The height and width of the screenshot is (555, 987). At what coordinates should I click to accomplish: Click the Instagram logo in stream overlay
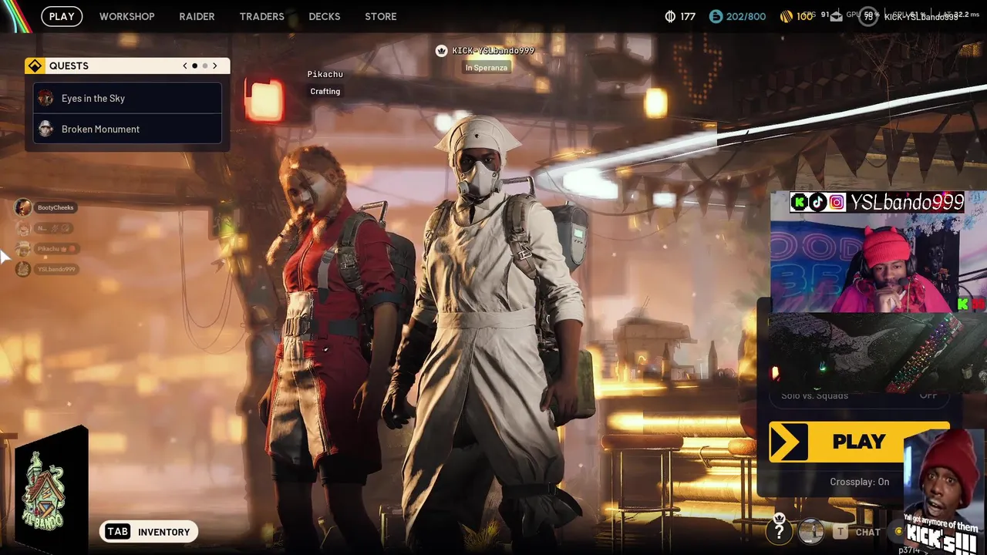point(837,203)
